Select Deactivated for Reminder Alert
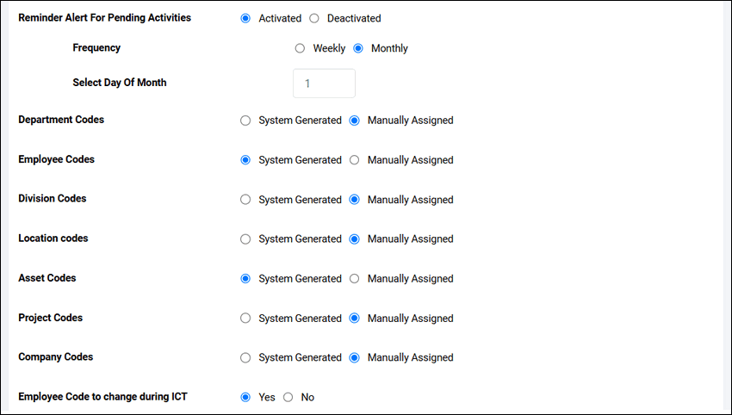The image size is (732, 415). tap(314, 18)
